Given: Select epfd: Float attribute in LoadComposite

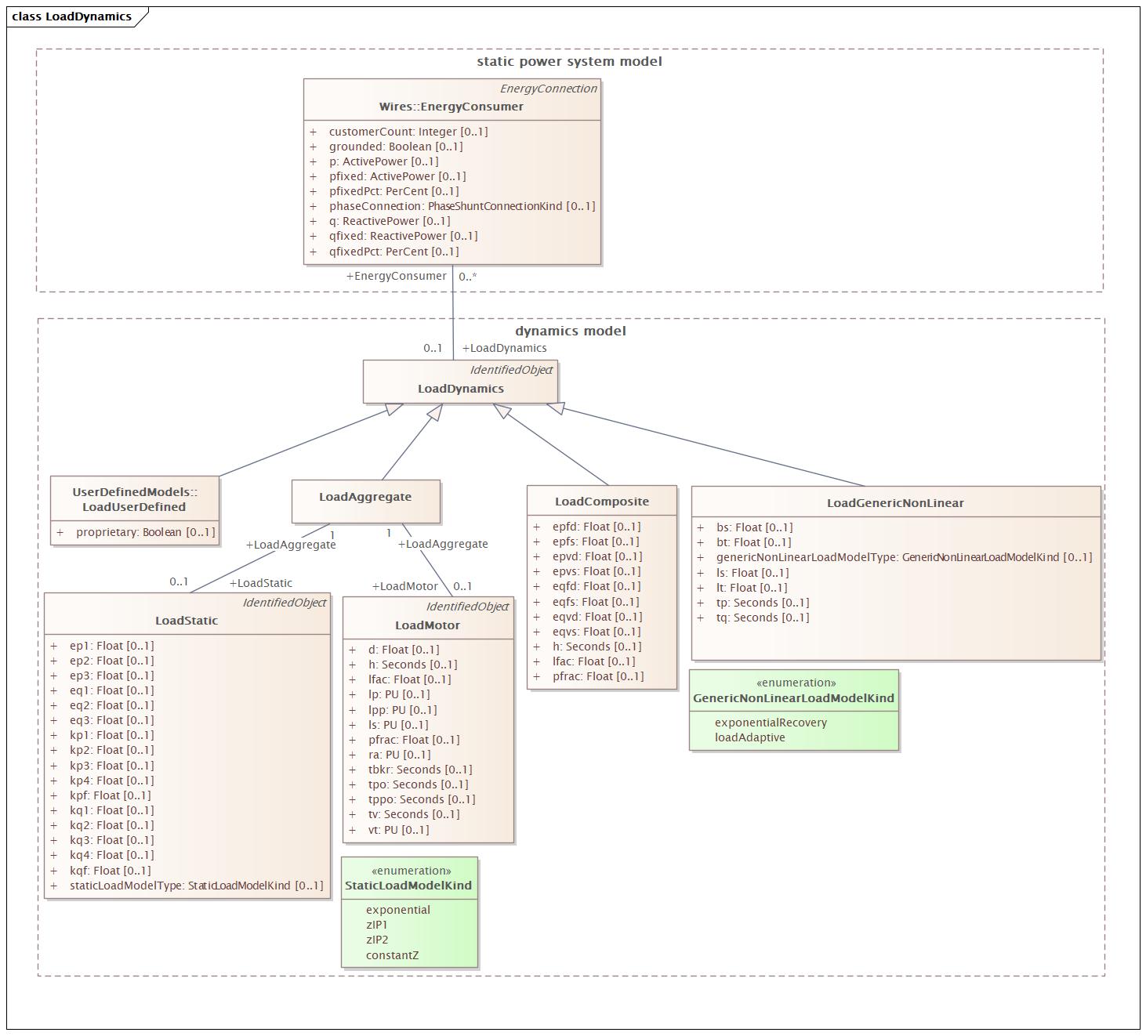Looking at the screenshot, I should click(597, 527).
